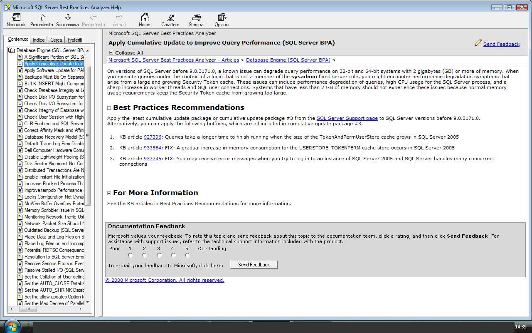Click page icon for Locks Configuration
Viewport: 532px width, 333px height.
pos(20,197)
